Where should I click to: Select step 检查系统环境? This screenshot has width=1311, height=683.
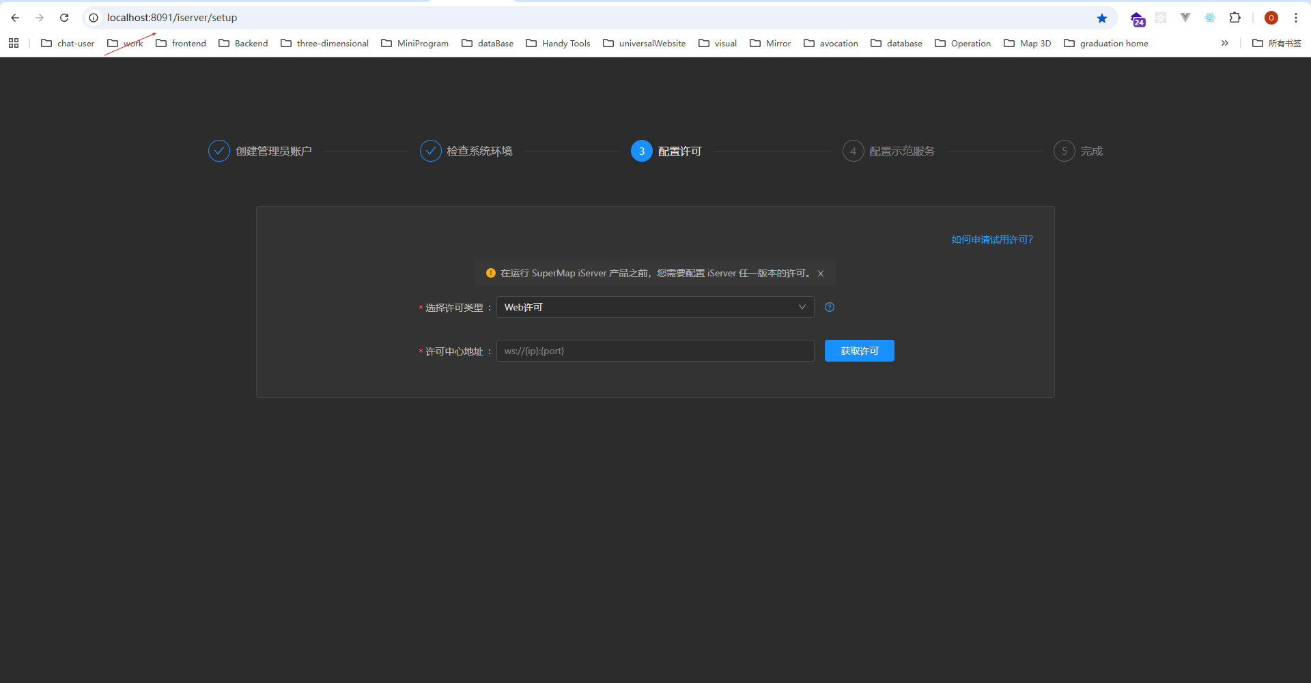[x=466, y=151]
